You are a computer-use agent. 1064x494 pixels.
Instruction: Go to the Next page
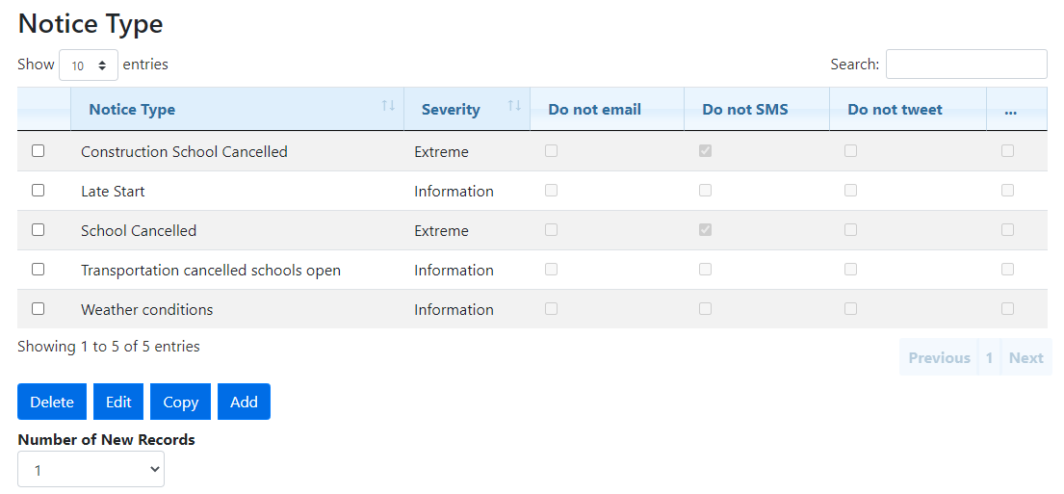pos(1025,357)
